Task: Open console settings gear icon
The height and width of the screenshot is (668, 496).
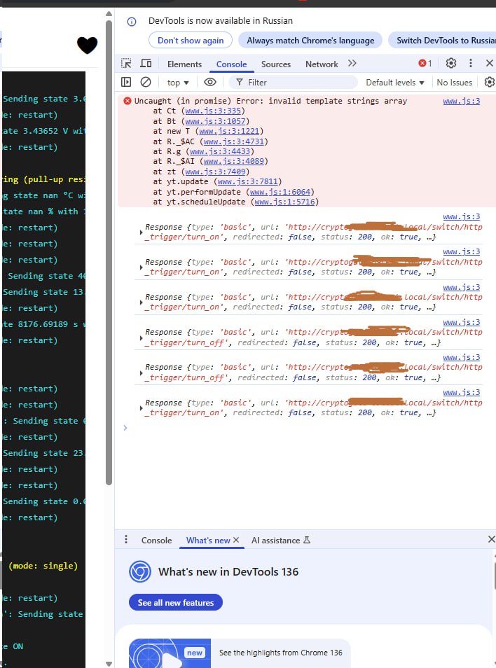Action: 490,82
